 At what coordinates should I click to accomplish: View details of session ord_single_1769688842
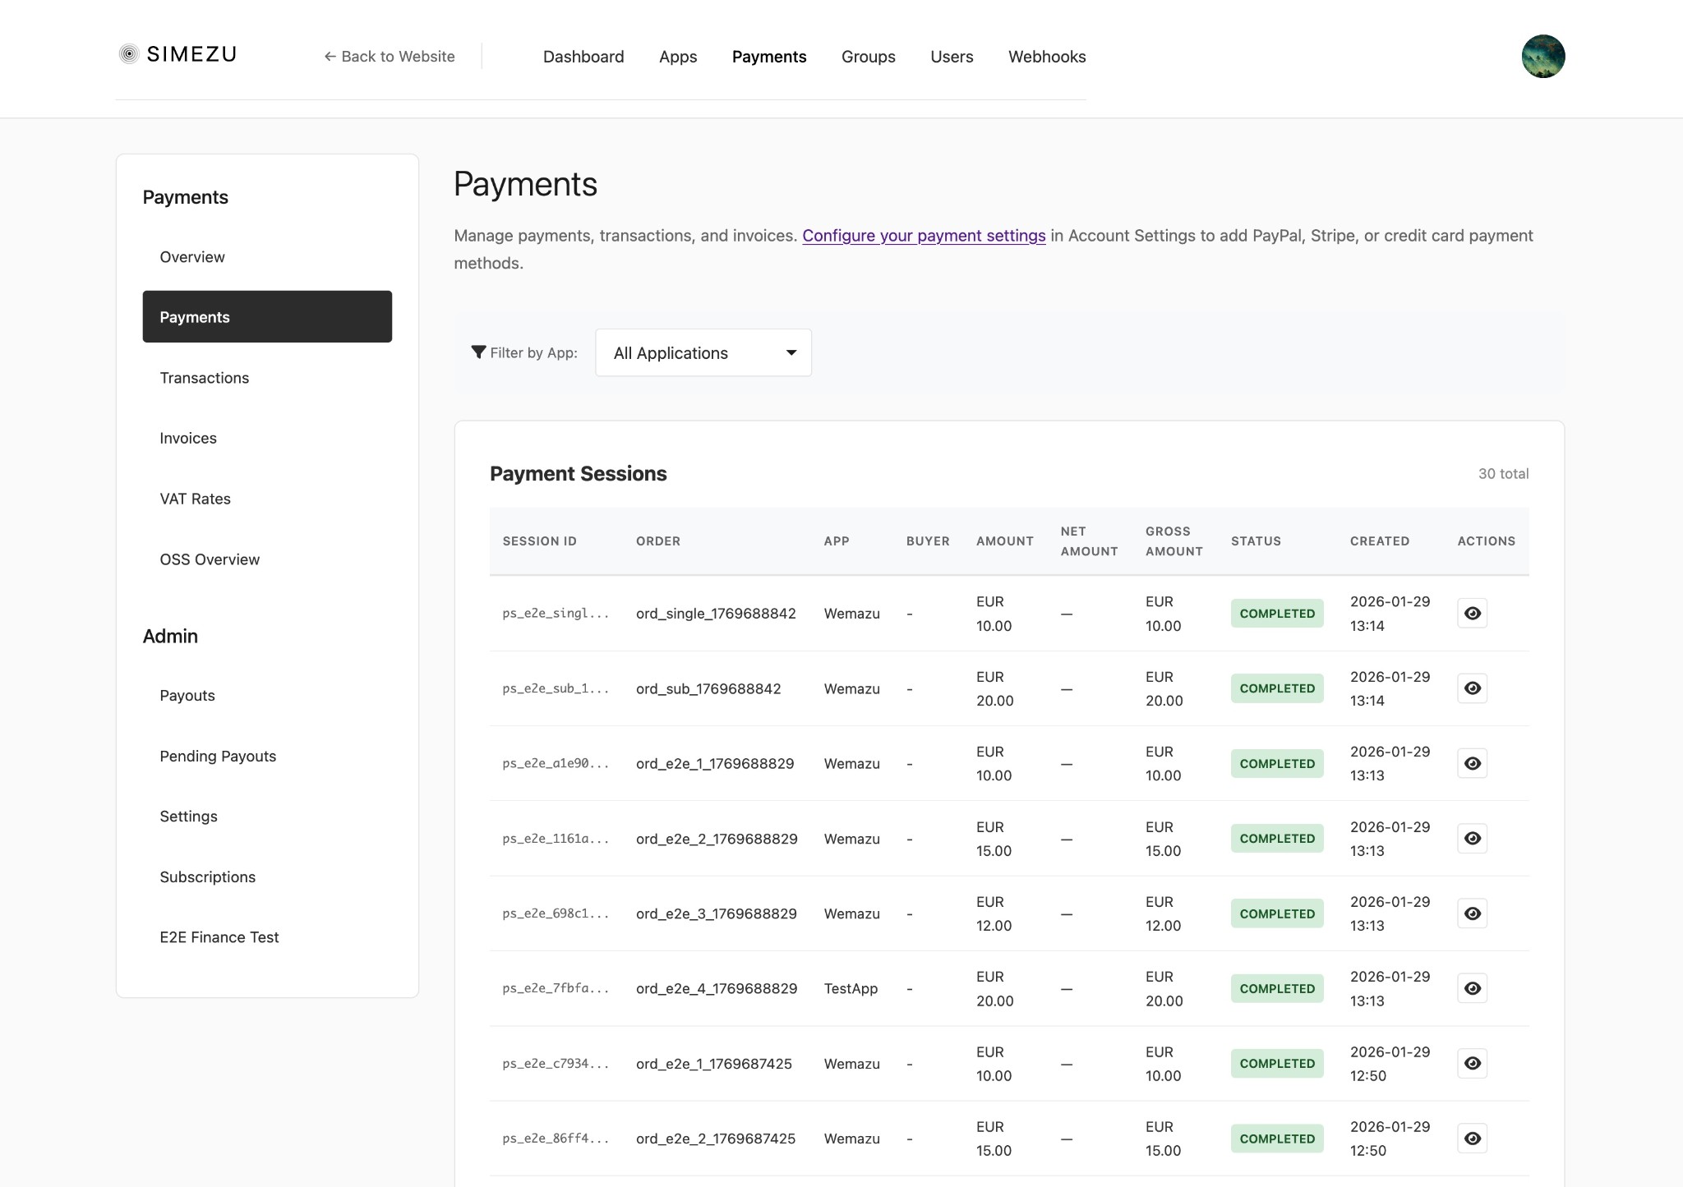coord(1472,613)
